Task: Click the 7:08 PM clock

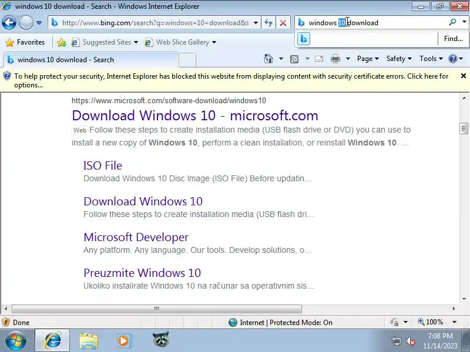Action: coord(440,336)
